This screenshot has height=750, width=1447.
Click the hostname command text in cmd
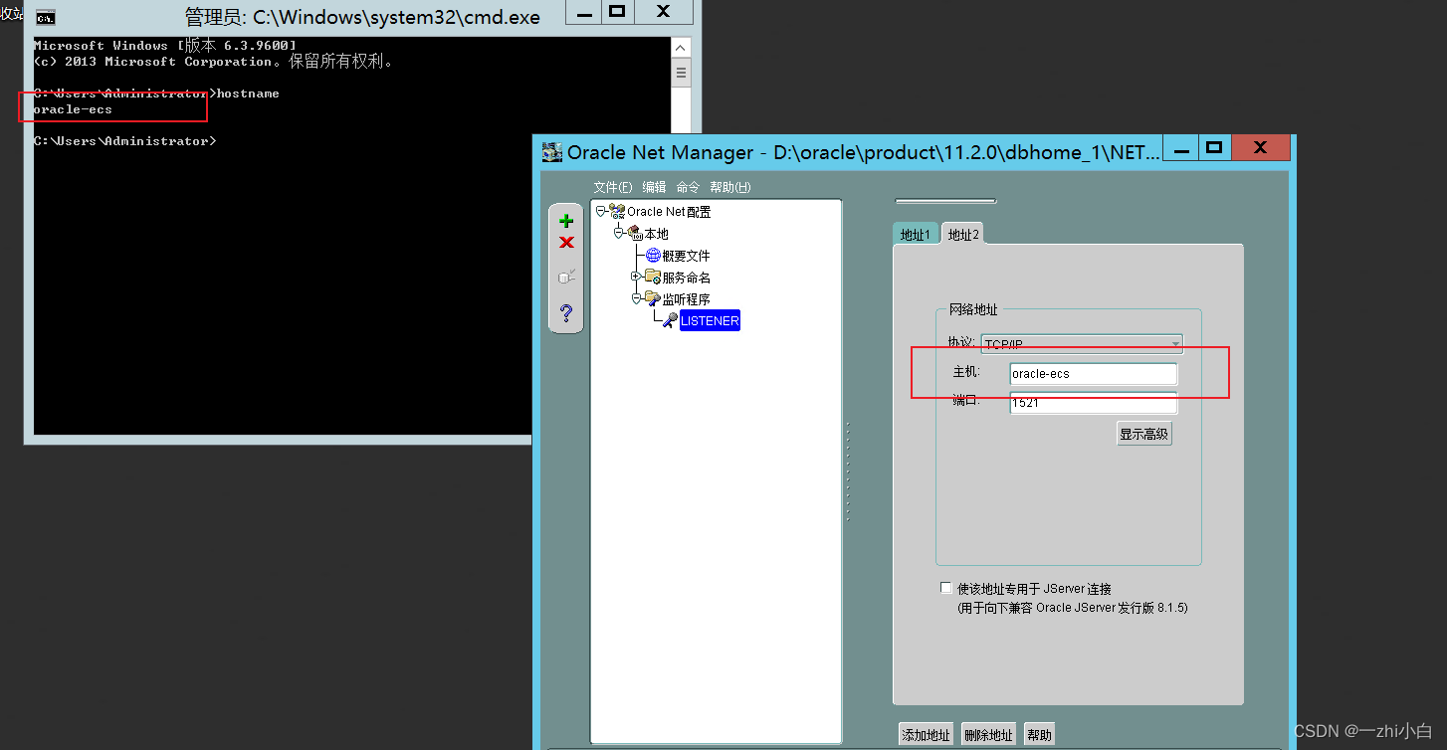[249, 94]
